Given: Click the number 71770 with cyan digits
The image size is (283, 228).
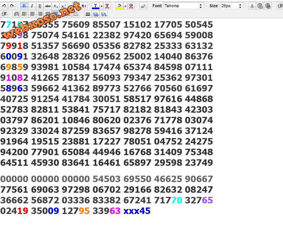Looking at the screenshot, I should 168,200.
